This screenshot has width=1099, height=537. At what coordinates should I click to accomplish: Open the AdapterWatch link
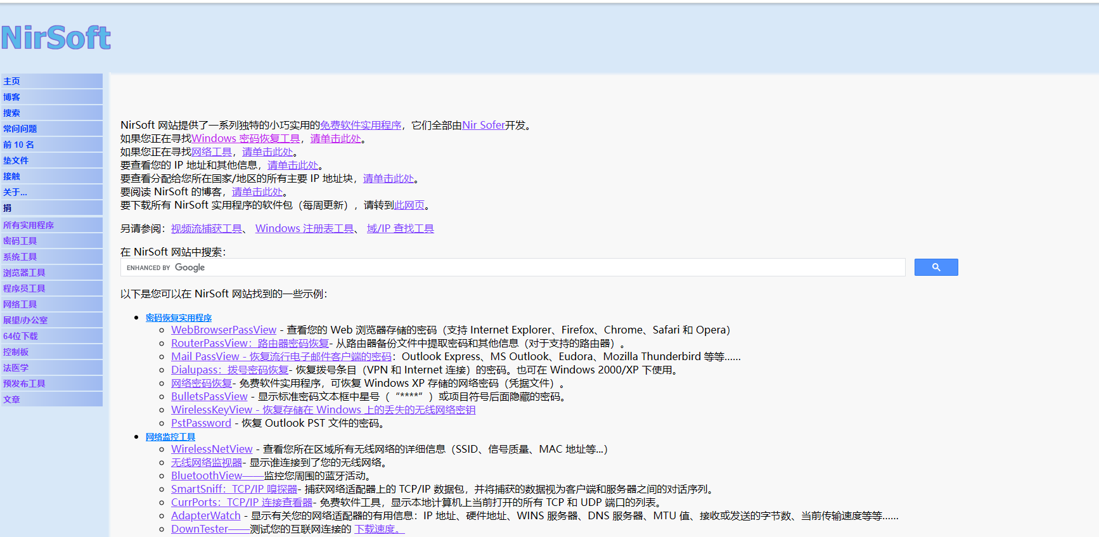[x=206, y=515]
